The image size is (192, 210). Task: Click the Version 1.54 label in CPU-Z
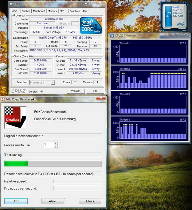(36, 92)
